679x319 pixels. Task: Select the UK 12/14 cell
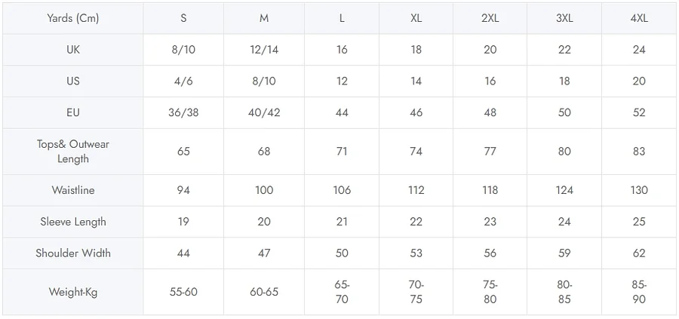264,50
